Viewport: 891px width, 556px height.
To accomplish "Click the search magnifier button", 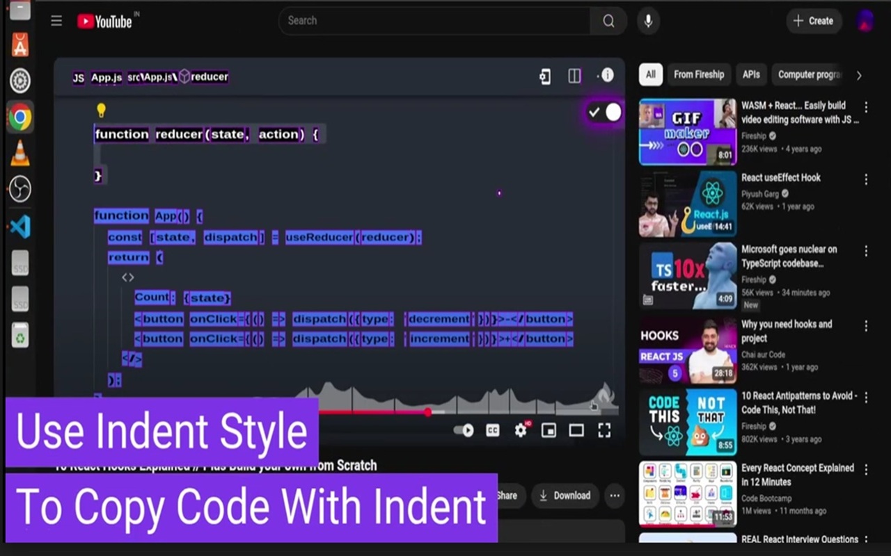I will [x=608, y=21].
